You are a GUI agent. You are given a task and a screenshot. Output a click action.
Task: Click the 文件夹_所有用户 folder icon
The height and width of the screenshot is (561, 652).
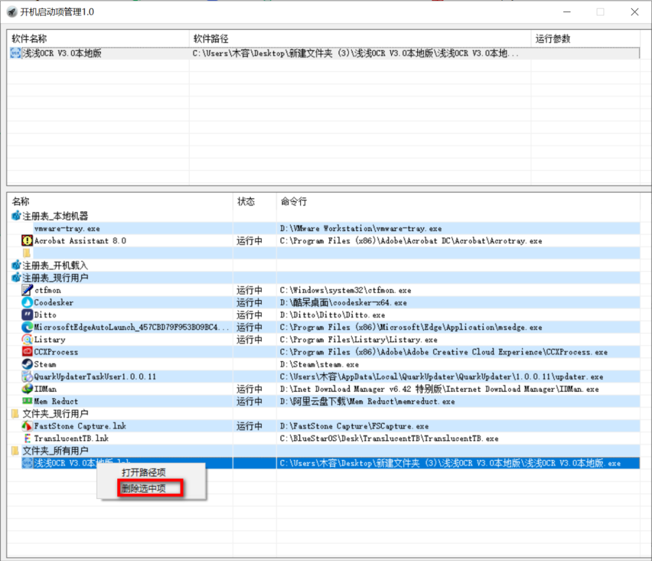tap(15, 451)
